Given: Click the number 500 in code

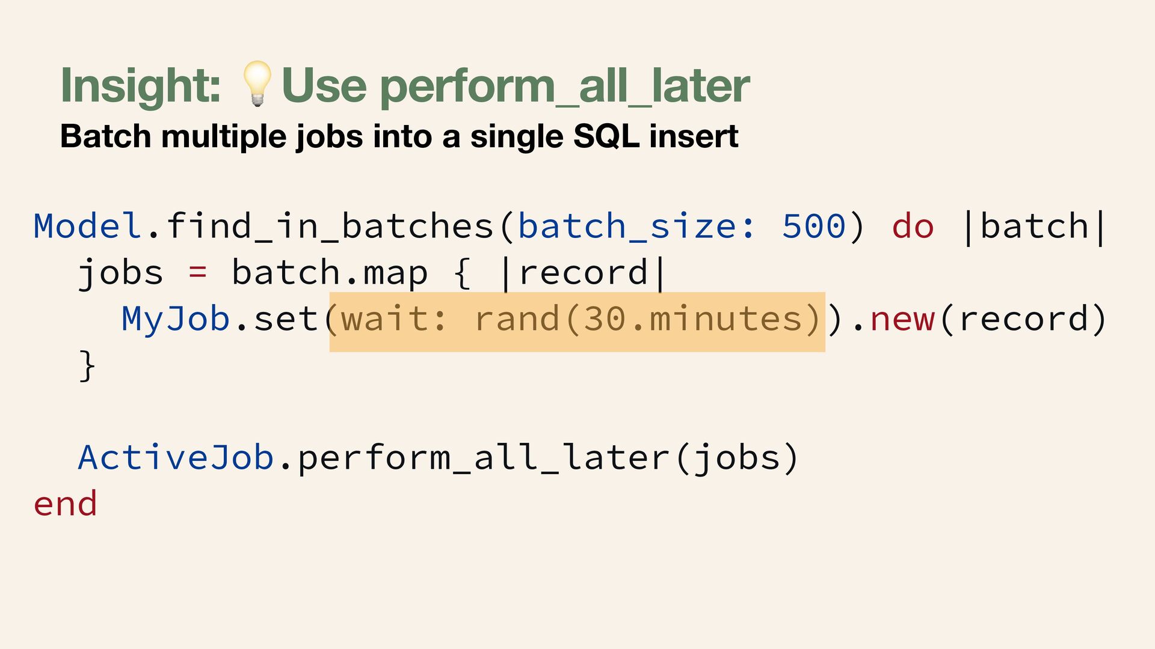Looking at the screenshot, I should (x=814, y=227).
